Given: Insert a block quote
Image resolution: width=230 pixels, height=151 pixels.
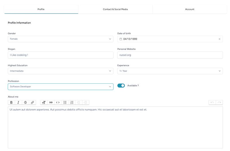Looking at the screenshot, I should pos(51,102).
